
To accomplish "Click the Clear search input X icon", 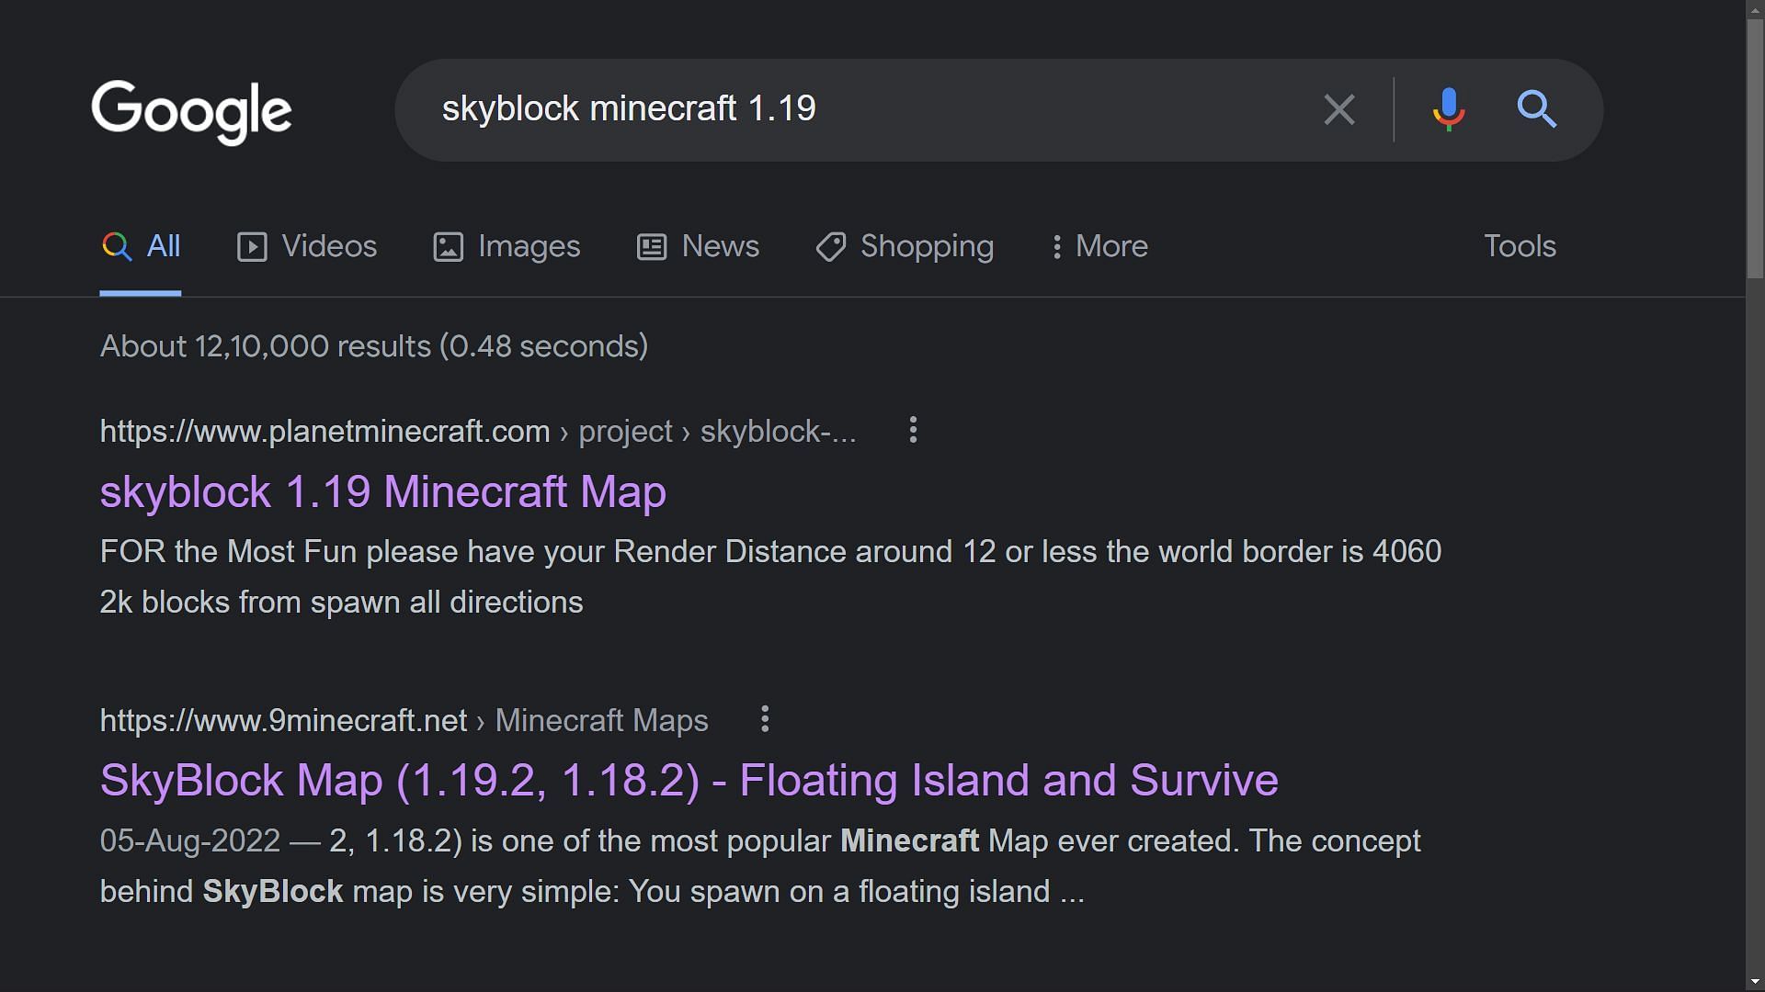I will (x=1339, y=109).
